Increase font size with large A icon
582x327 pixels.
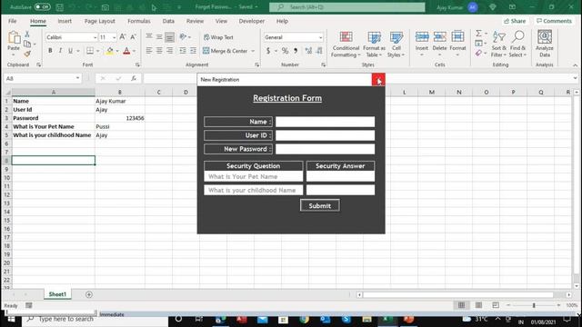pos(123,37)
